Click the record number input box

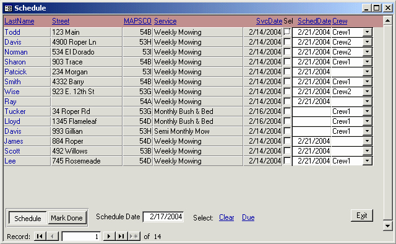pyautogui.click(x=81, y=237)
